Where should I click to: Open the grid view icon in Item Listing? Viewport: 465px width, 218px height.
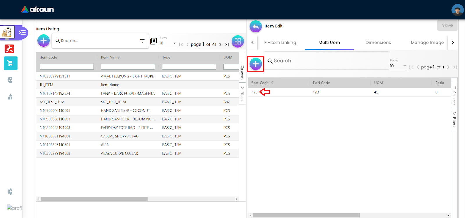click(x=237, y=41)
